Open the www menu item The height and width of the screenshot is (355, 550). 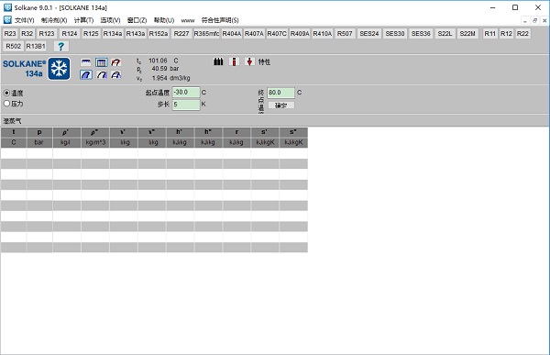pos(188,20)
